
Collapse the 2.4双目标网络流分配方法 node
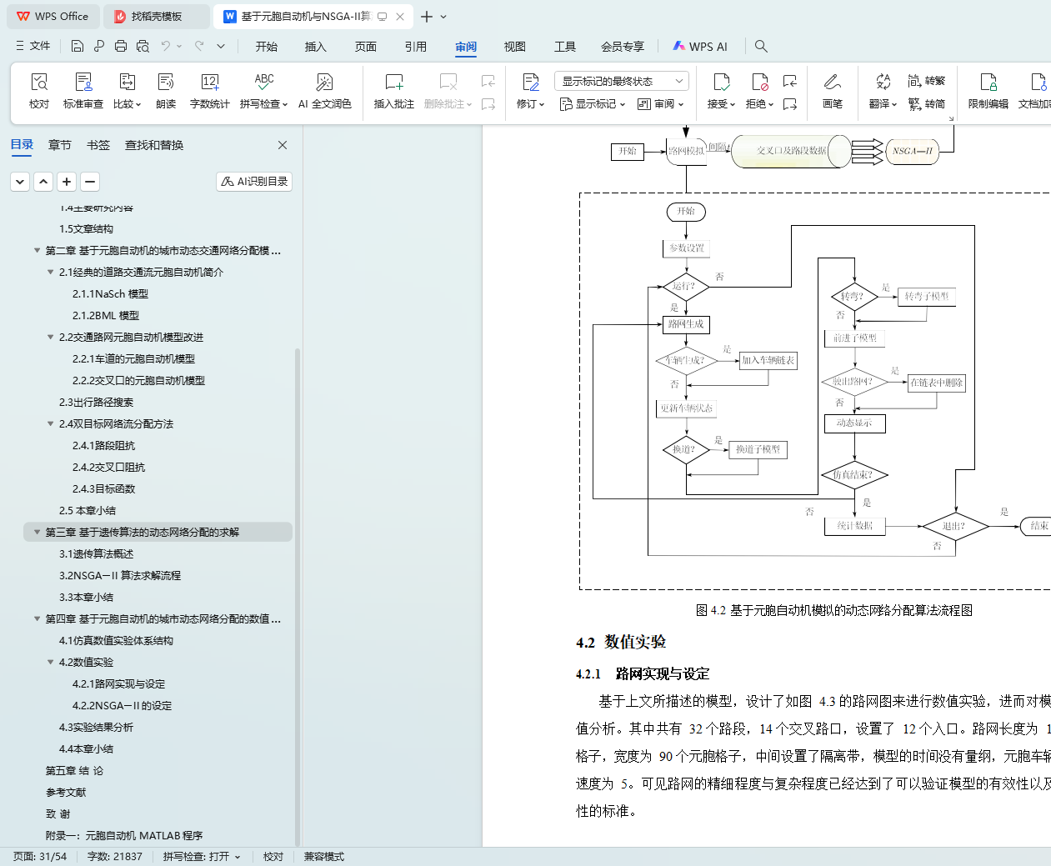click(x=51, y=423)
